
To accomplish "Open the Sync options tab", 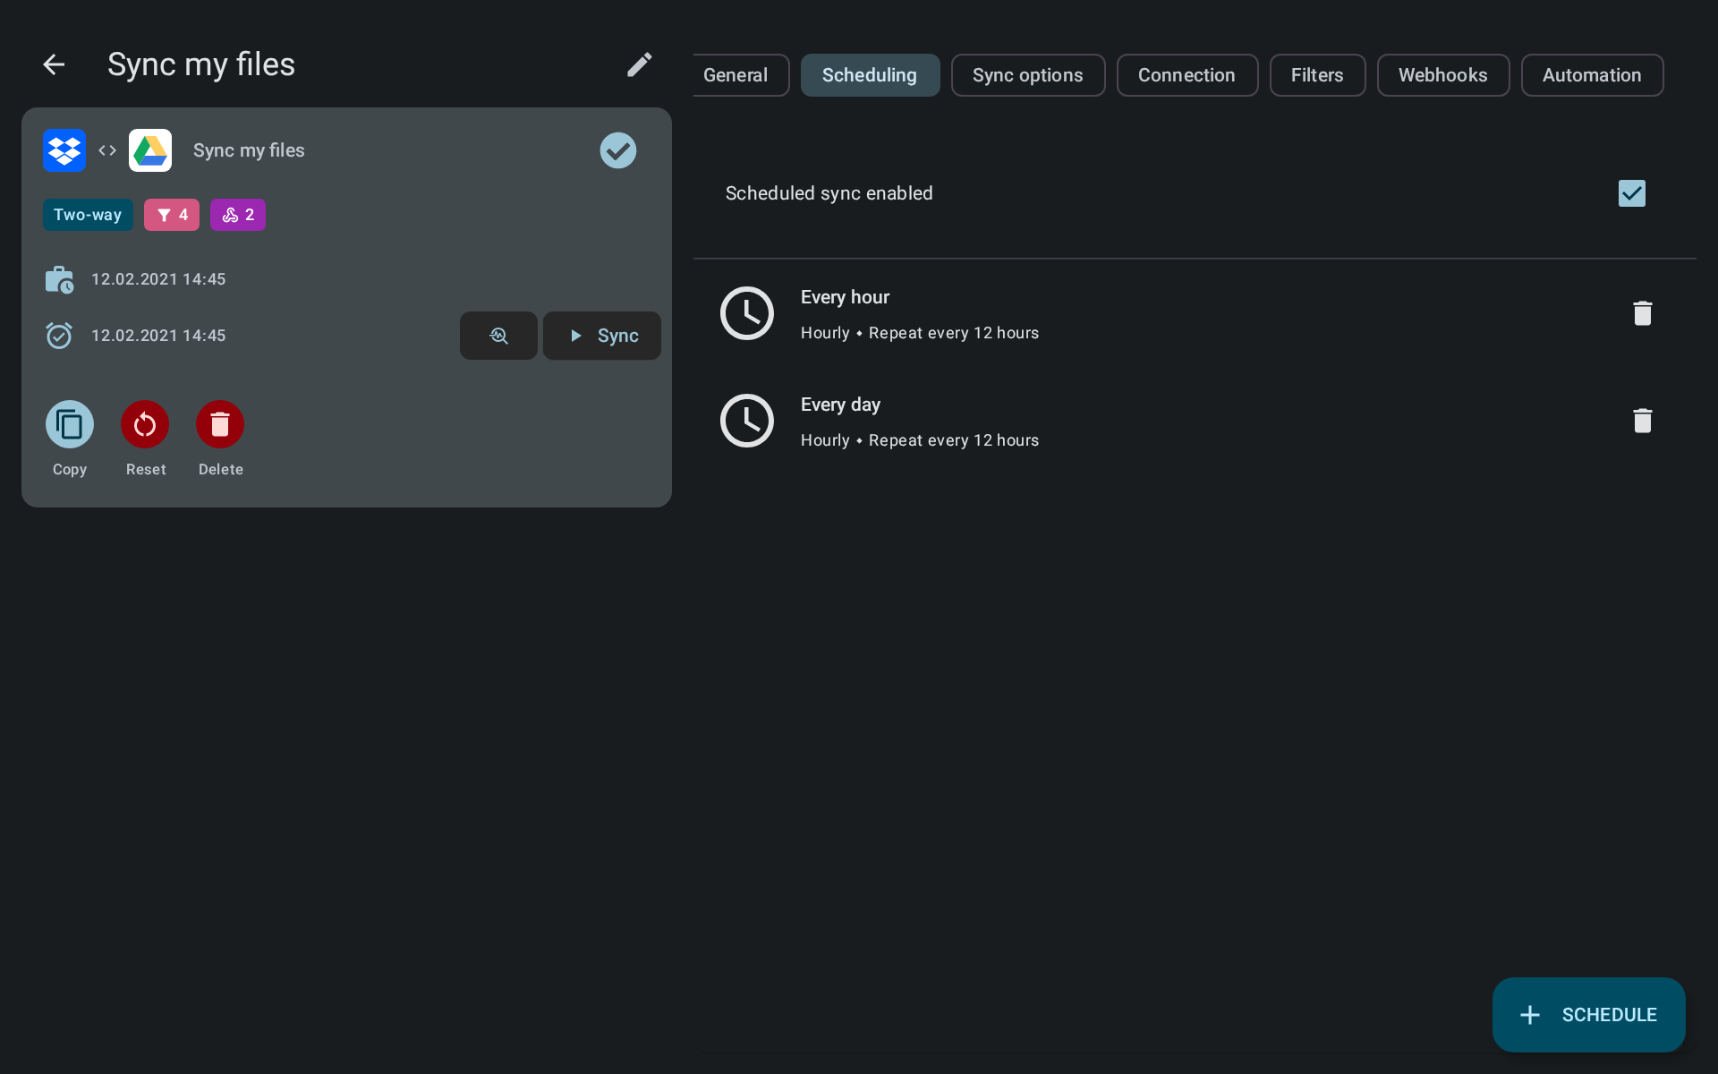I will pos(1028,75).
